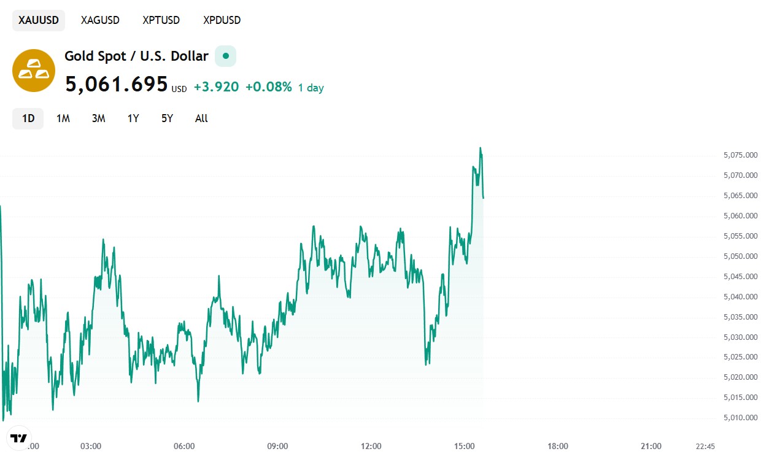The height and width of the screenshot is (454, 761).
Task: Select the 3M timeframe
Action: click(x=98, y=118)
